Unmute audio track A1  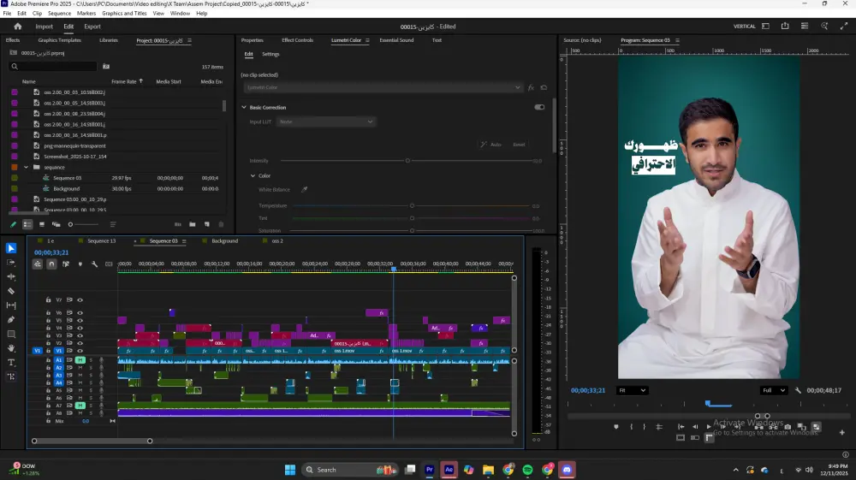click(80, 360)
